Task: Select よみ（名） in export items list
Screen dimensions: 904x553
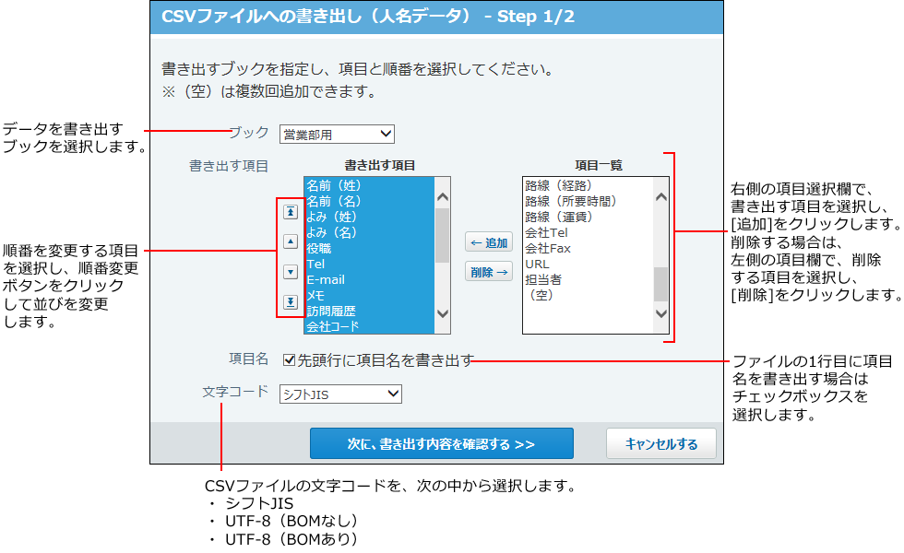Action: (x=369, y=232)
